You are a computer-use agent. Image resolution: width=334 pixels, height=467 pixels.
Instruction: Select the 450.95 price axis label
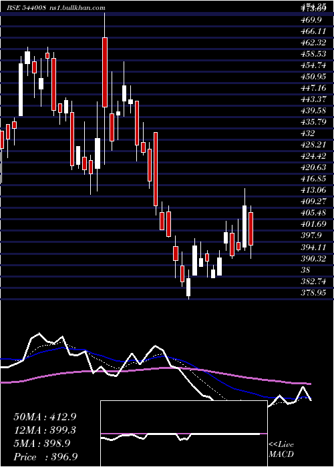coord(313,77)
